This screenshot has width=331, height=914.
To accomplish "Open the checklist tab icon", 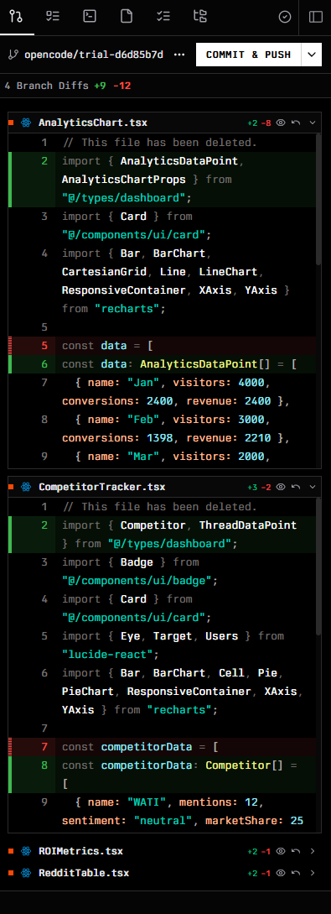I will pyautogui.click(x=163, y=16).
